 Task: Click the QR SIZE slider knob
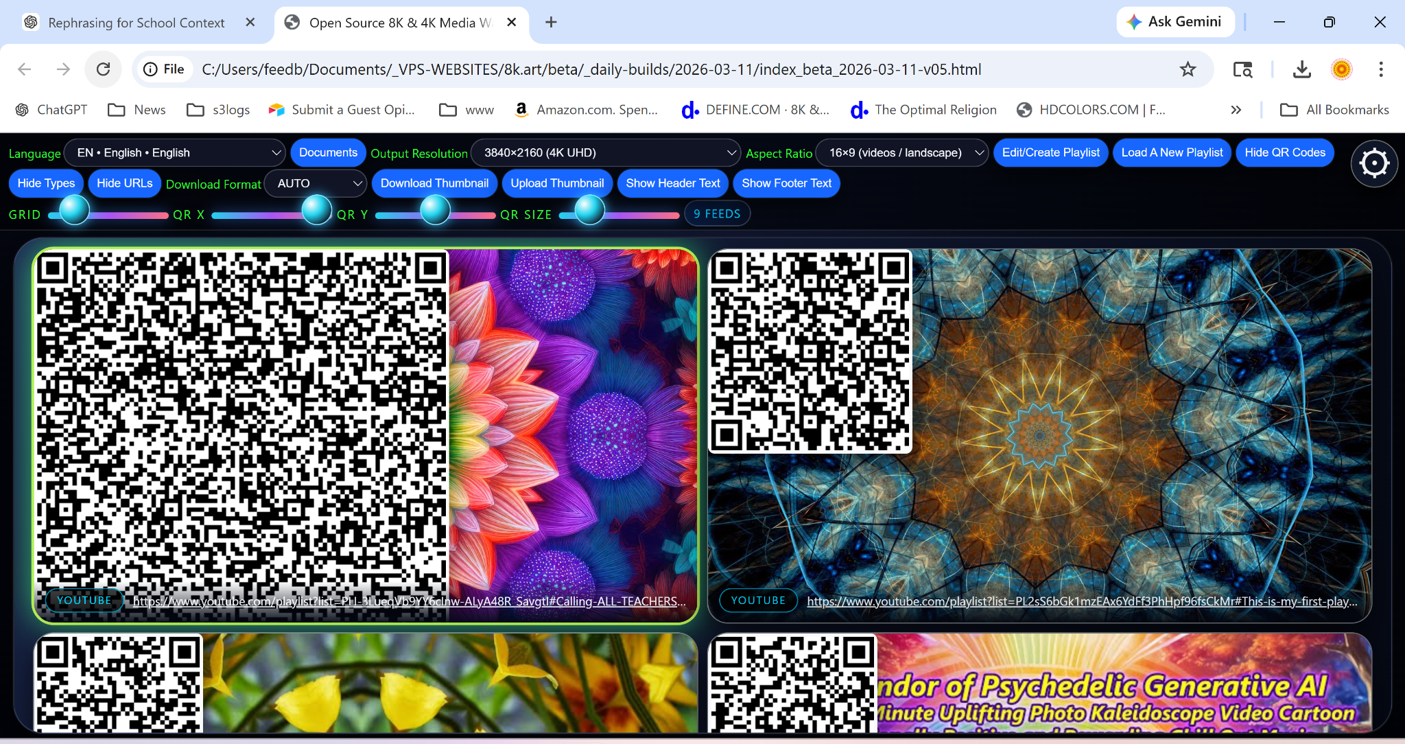(589, 210)
